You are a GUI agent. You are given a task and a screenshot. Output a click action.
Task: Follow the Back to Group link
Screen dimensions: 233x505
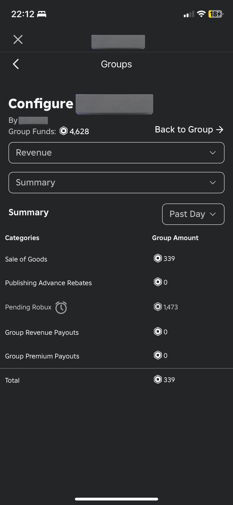coord(189,130)
